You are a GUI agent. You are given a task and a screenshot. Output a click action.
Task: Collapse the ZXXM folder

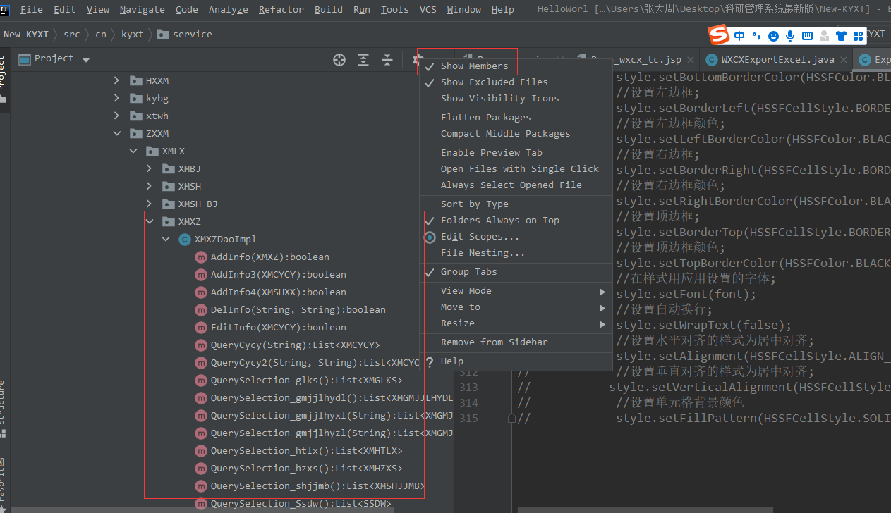point(116,134)
